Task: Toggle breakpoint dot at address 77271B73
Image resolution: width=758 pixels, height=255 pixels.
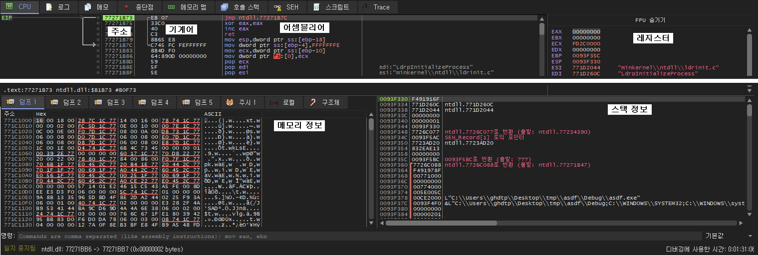Action: point(98,17)
